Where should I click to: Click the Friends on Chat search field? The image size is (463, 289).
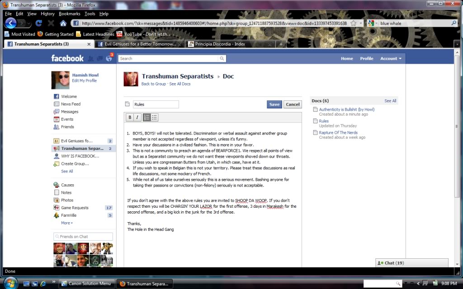coord(83,237)
